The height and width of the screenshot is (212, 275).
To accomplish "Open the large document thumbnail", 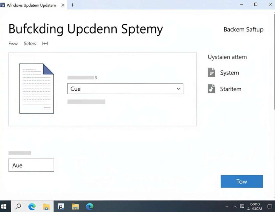I will tap(36, 89).
